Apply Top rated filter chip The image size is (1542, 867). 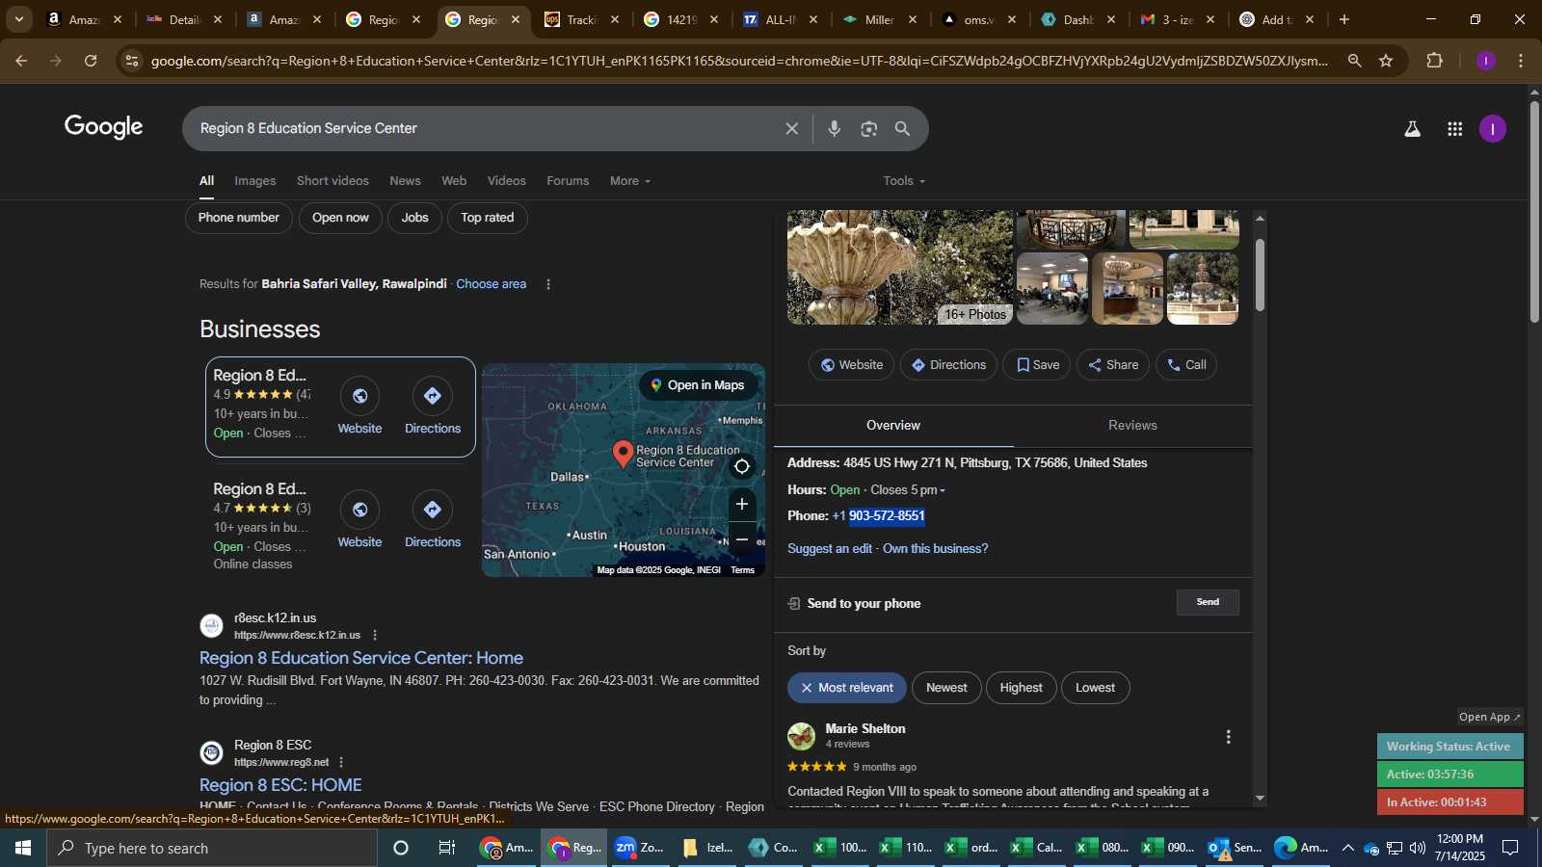[x=487, y=218]
